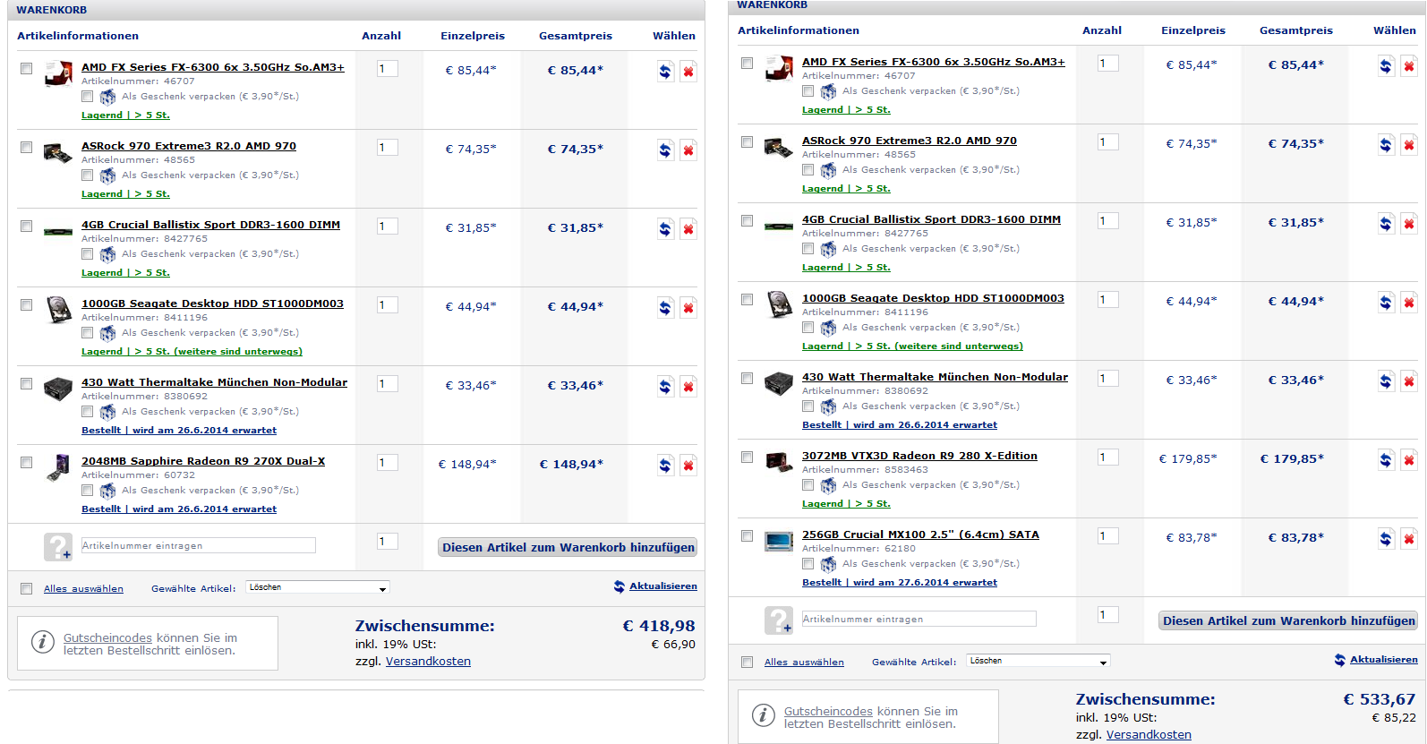The height and width of the screenshot is (744, 1427).
Task: Update ASRock 970 Extreme3 row in left cart
Action: tap(665, 150)
